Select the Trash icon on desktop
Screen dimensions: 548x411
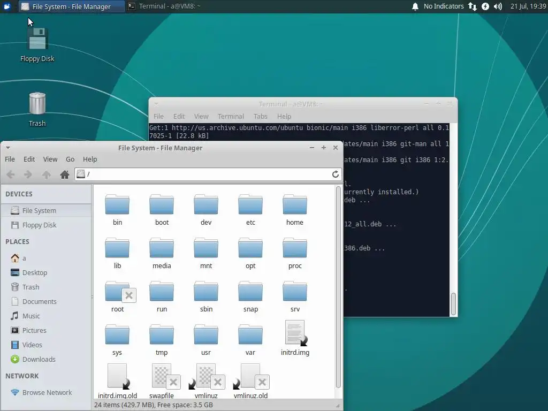(x=37, y=109)
